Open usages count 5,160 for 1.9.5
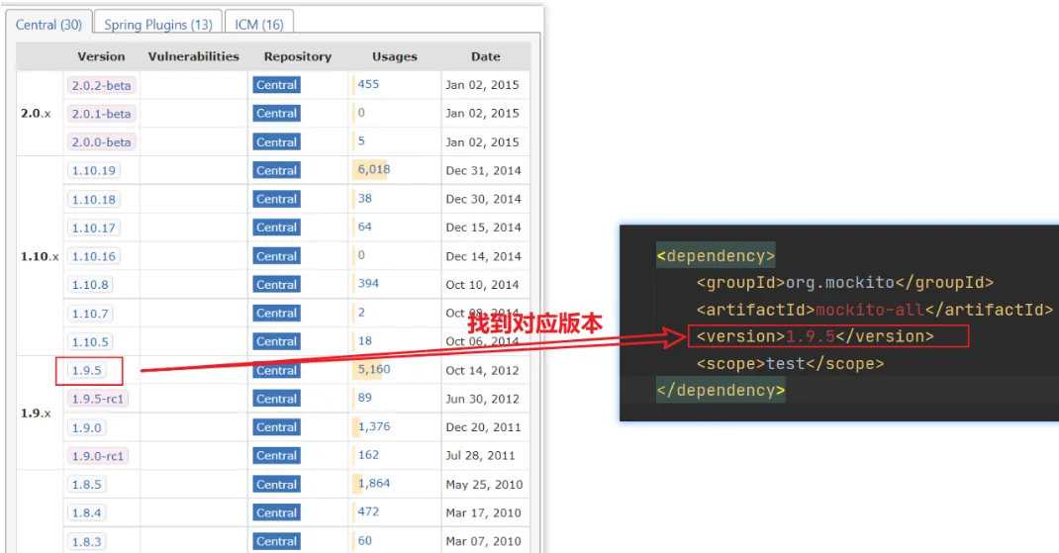 (x=373, y=369)
